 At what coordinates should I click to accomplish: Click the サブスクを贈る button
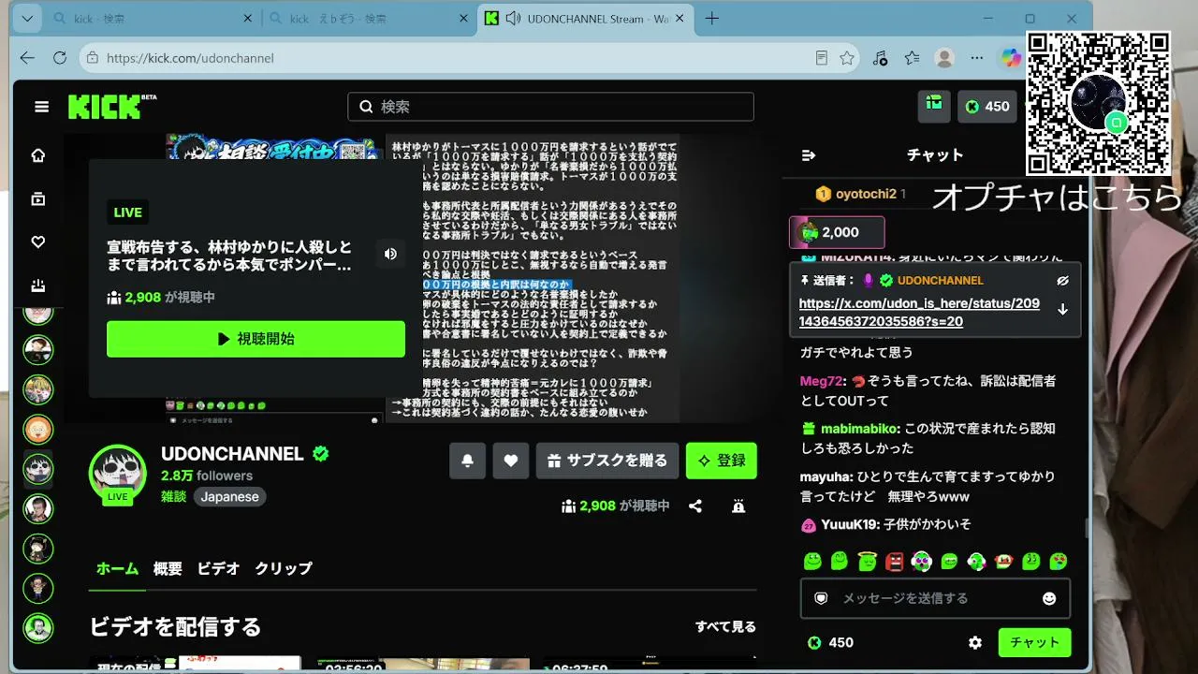pos(607,461)
